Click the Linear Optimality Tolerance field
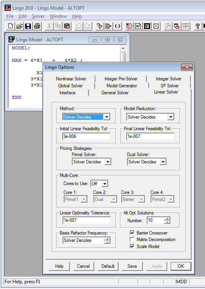Viewport: 205px width, 289px height. (86, 220)
